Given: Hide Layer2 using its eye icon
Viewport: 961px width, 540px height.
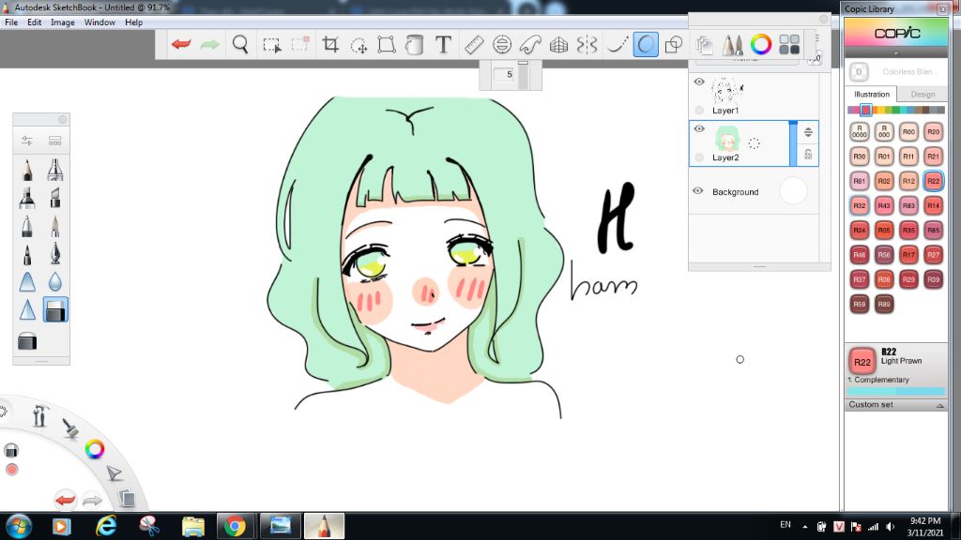Looking at the screenshot, I should click(699, 129).
